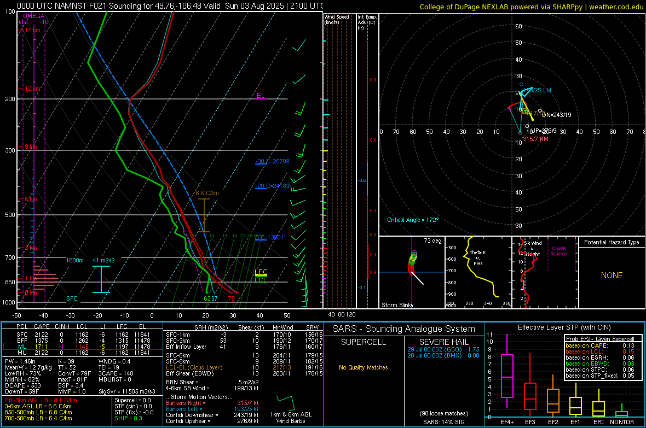646x428 pixels.
Task: Click the 'SARS: 14% SIG' text
Action: (x=443, y=422)
